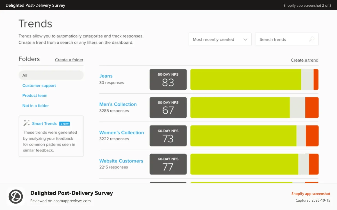Image resolution: width=337 pixels, height=210 pixels.
Task: Click the Delighted app logo icon
Action: click(16, 196)
